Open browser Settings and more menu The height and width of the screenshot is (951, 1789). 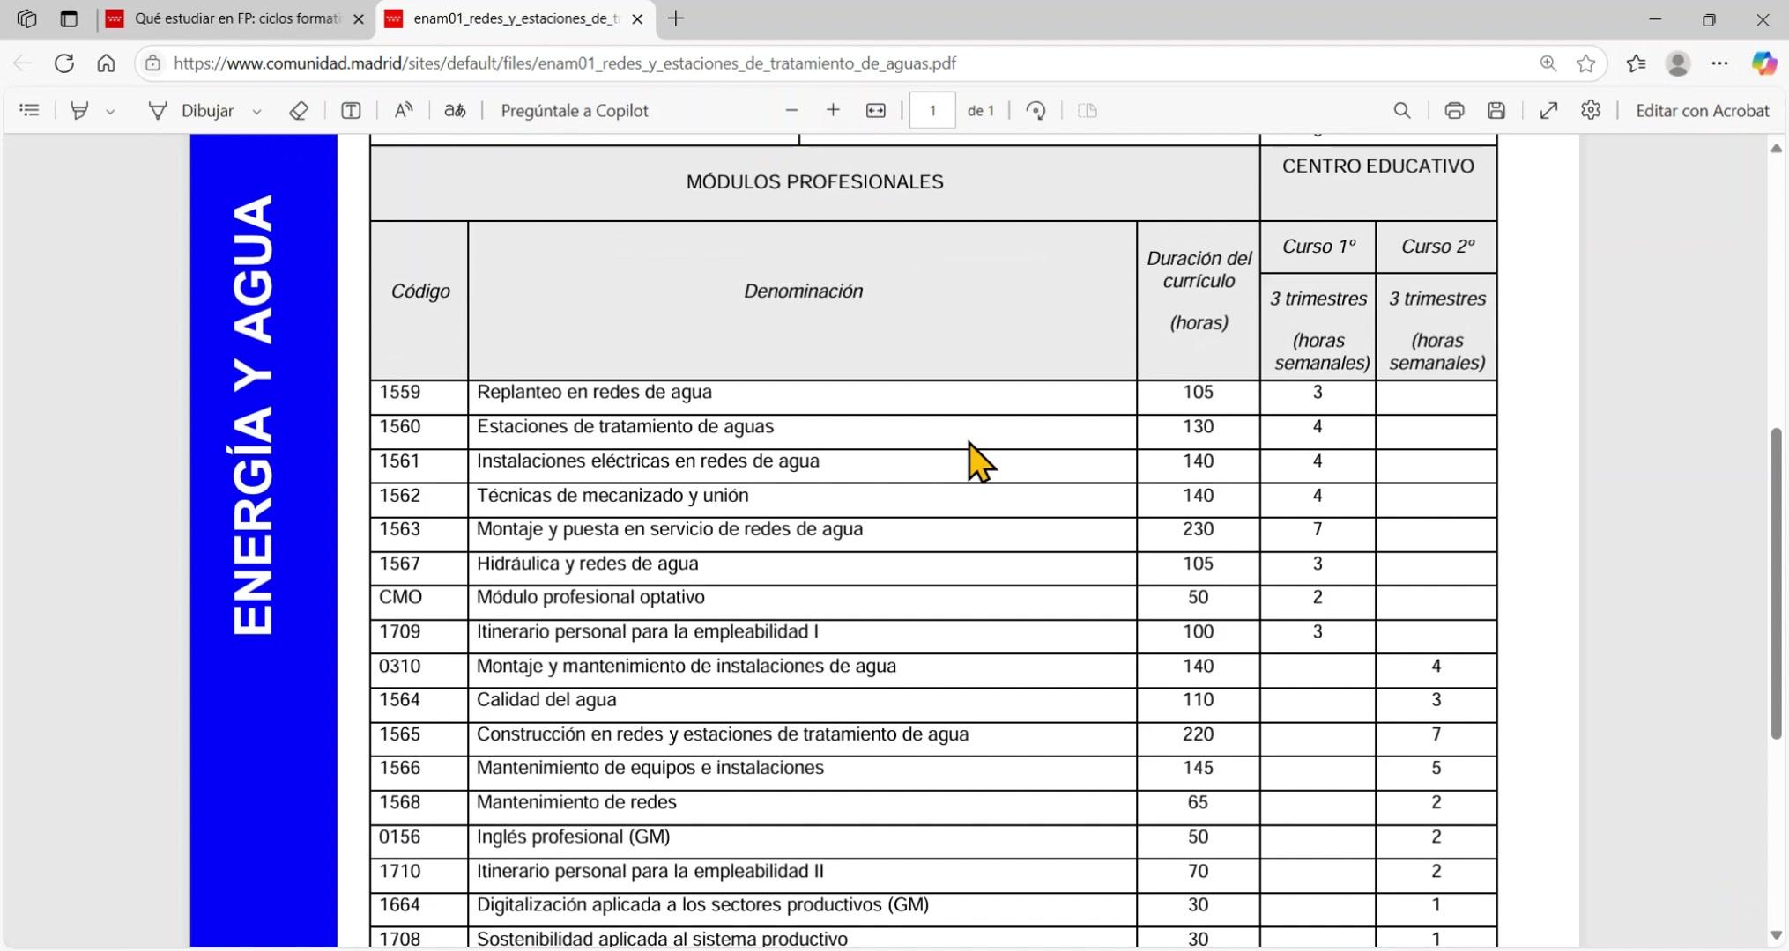pos(1719,63)
